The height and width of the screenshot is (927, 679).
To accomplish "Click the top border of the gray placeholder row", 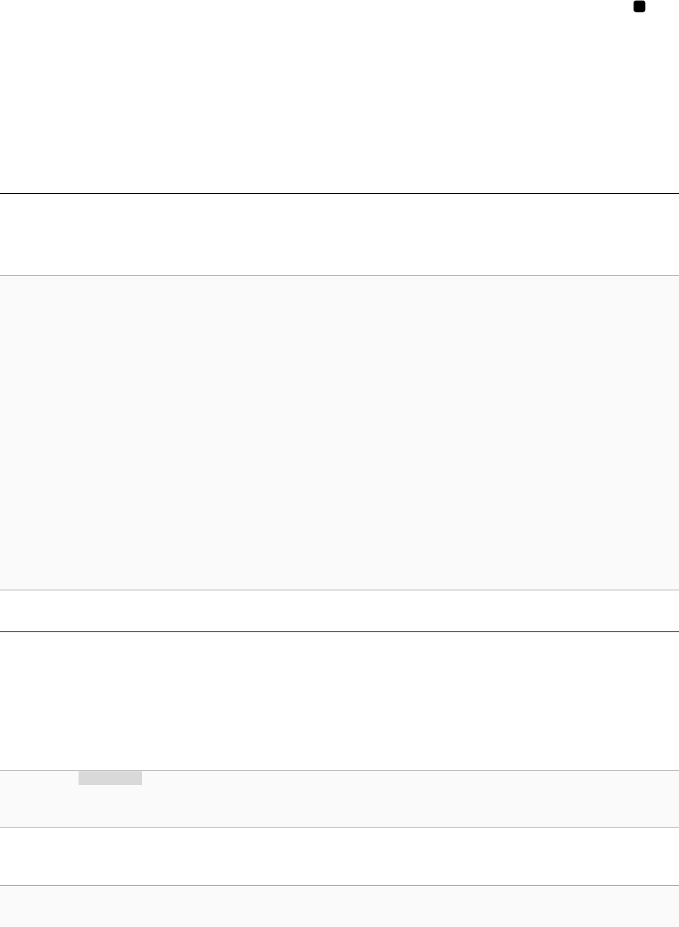I will (339, 771).
